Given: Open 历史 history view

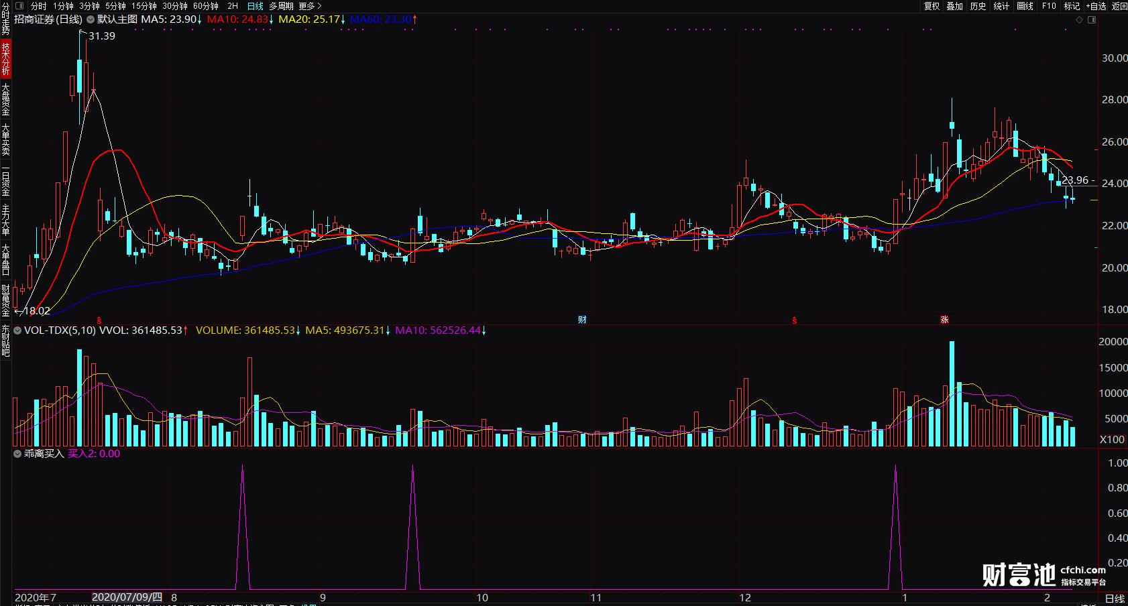Looking at the screenshot, I should click(978, 6).
